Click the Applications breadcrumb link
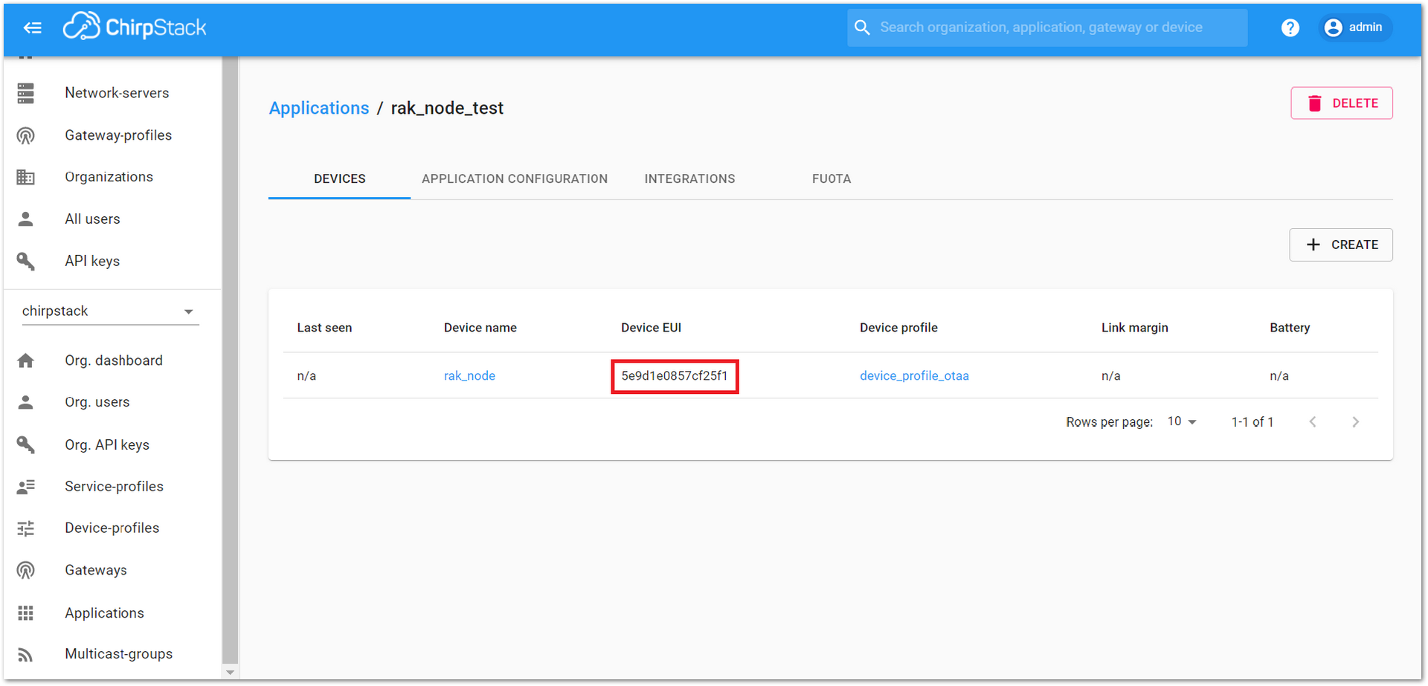The width and height of the screenshot is (1428, 686). click(x=319, y=109)
